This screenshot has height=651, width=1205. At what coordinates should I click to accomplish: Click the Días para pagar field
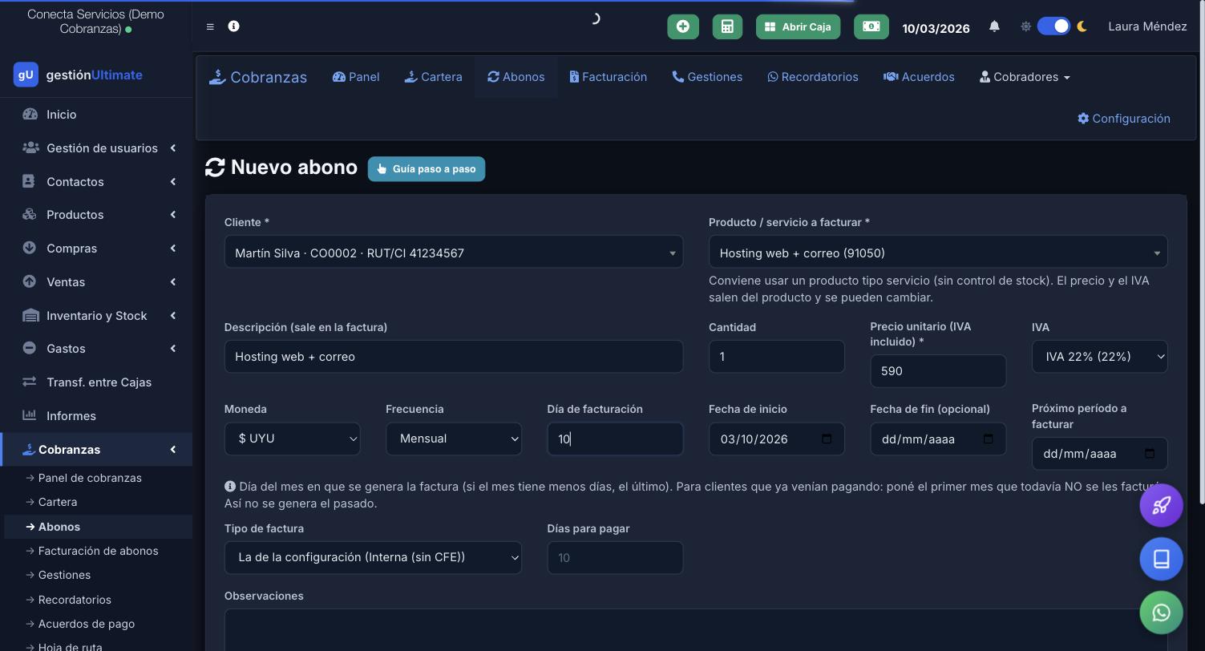point(615,558)
